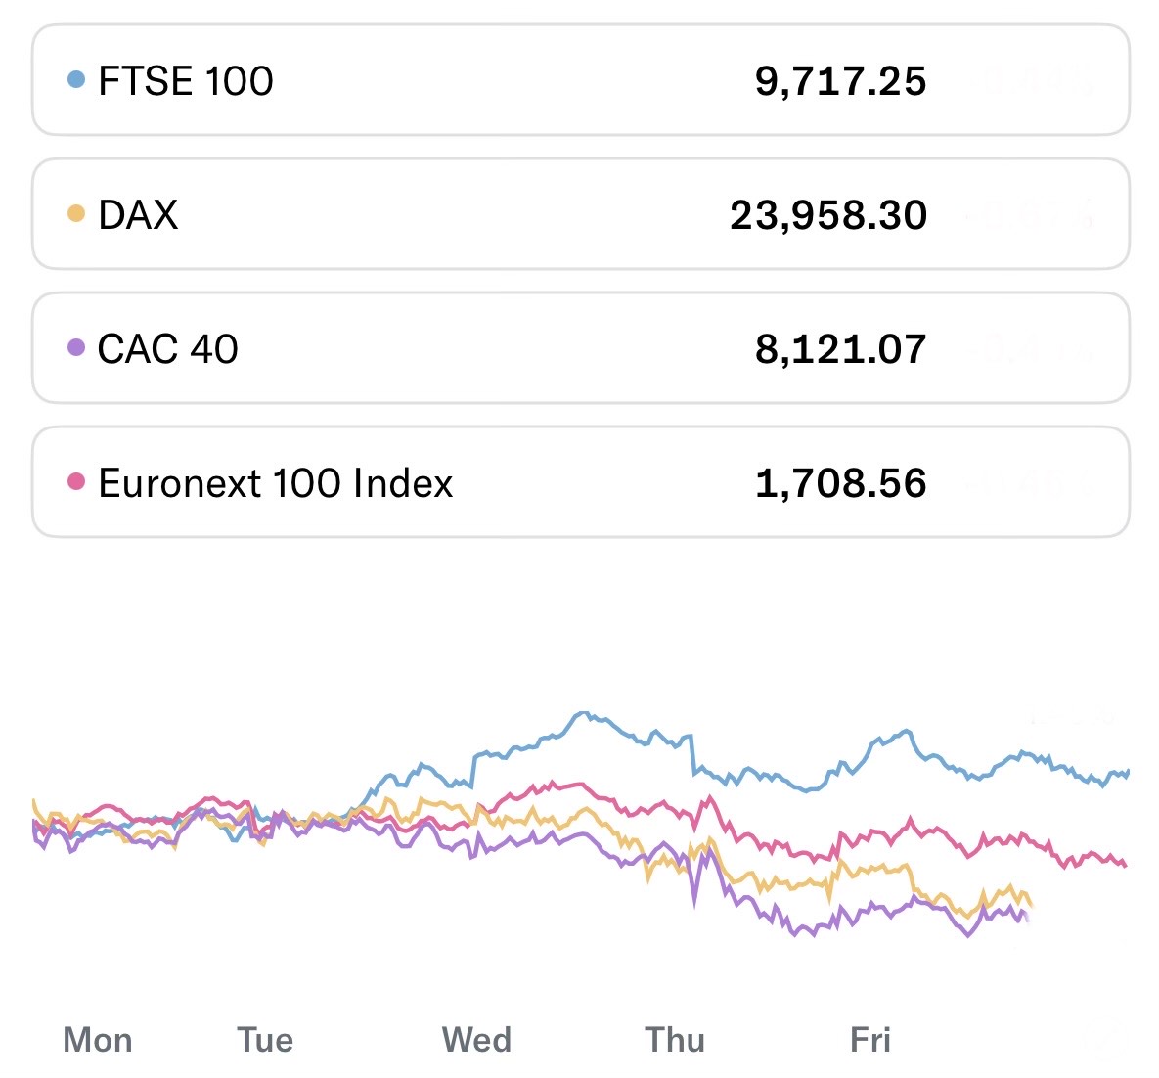Click the end of the pink Euronext line

[x=1126, y=865]
